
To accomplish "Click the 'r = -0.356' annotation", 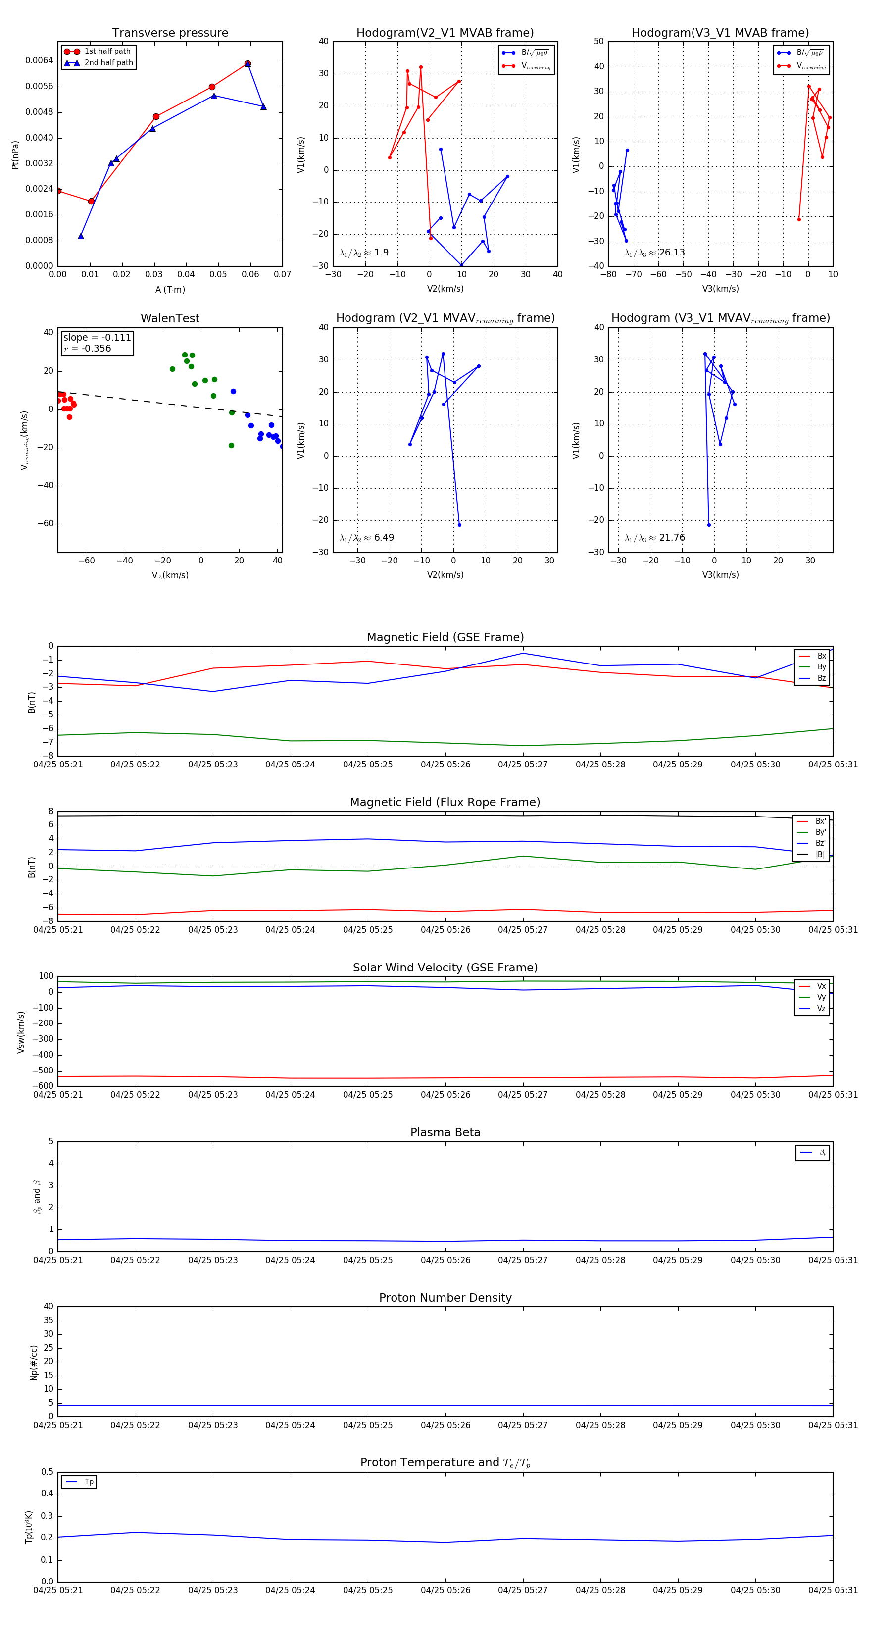I will click(x=88, y=348).
